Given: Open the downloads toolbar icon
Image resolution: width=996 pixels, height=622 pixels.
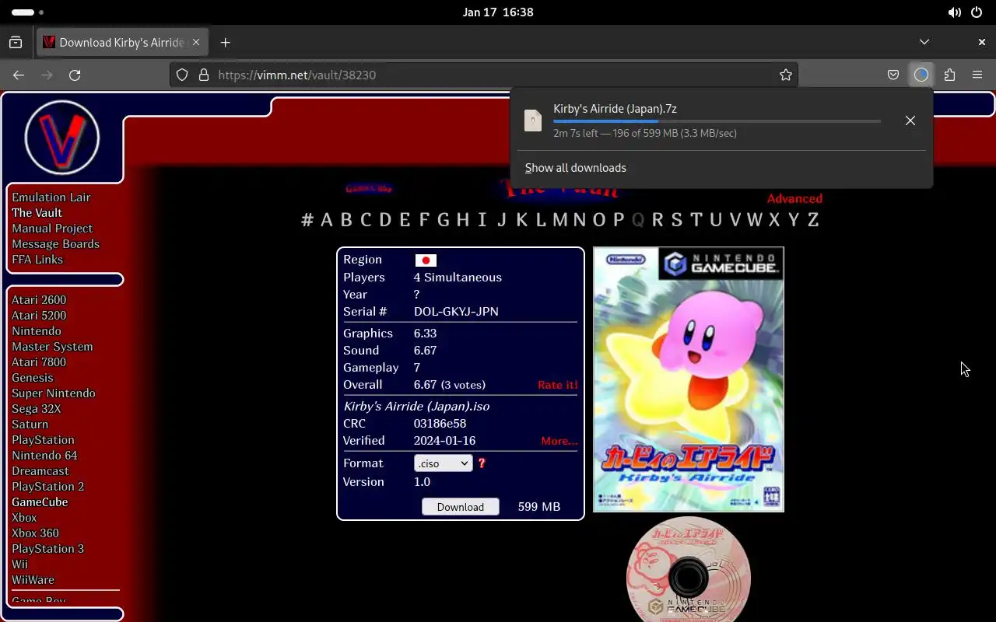Looking at the screenshot, I should (921, 75).
